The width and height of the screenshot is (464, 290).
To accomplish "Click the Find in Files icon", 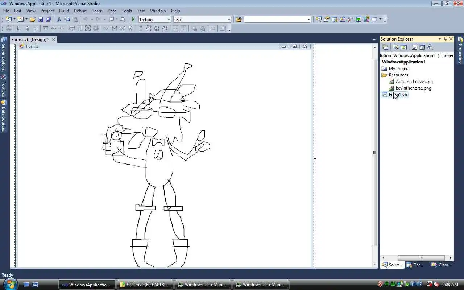I will coord(239,19).
